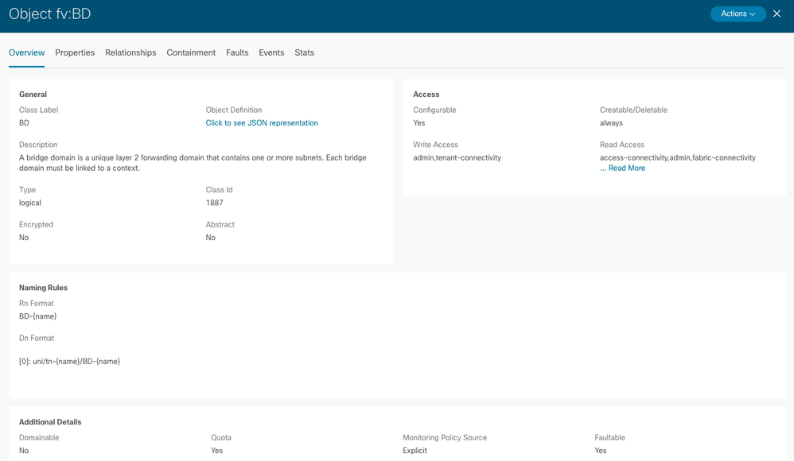
Task: Click the General section heading
Action: pos(33,94)
